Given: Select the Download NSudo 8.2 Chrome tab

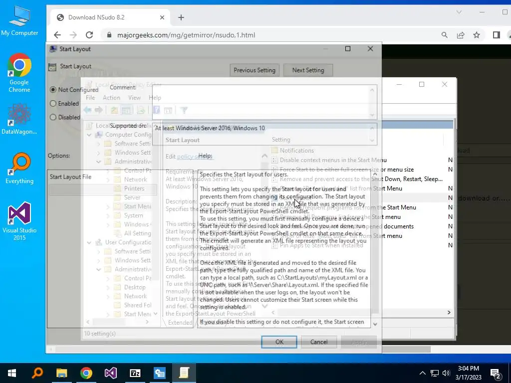Looking at the screenshot, I should [x=111, y=17].
